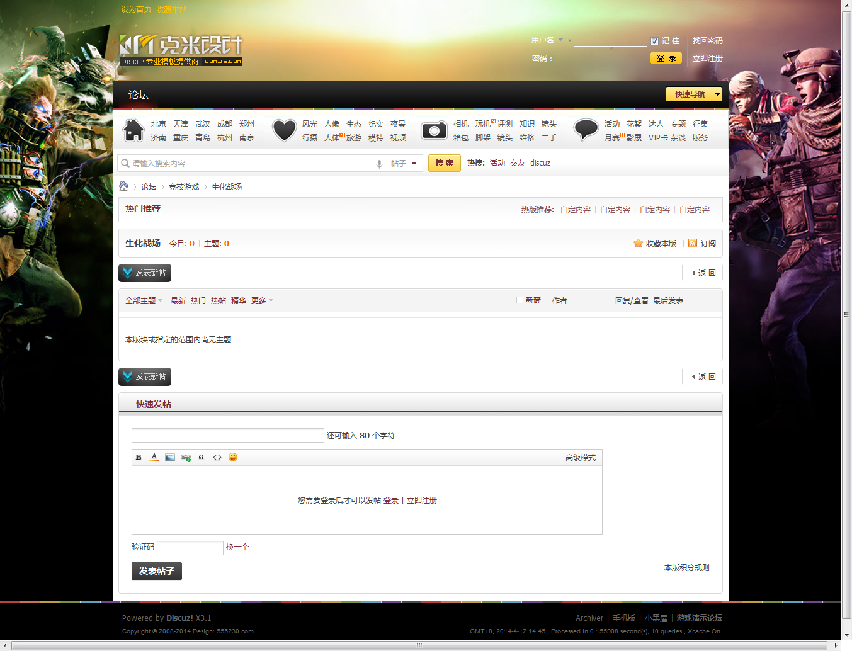Open the 竞技游戏 breadcrumb link

(184, 187)
